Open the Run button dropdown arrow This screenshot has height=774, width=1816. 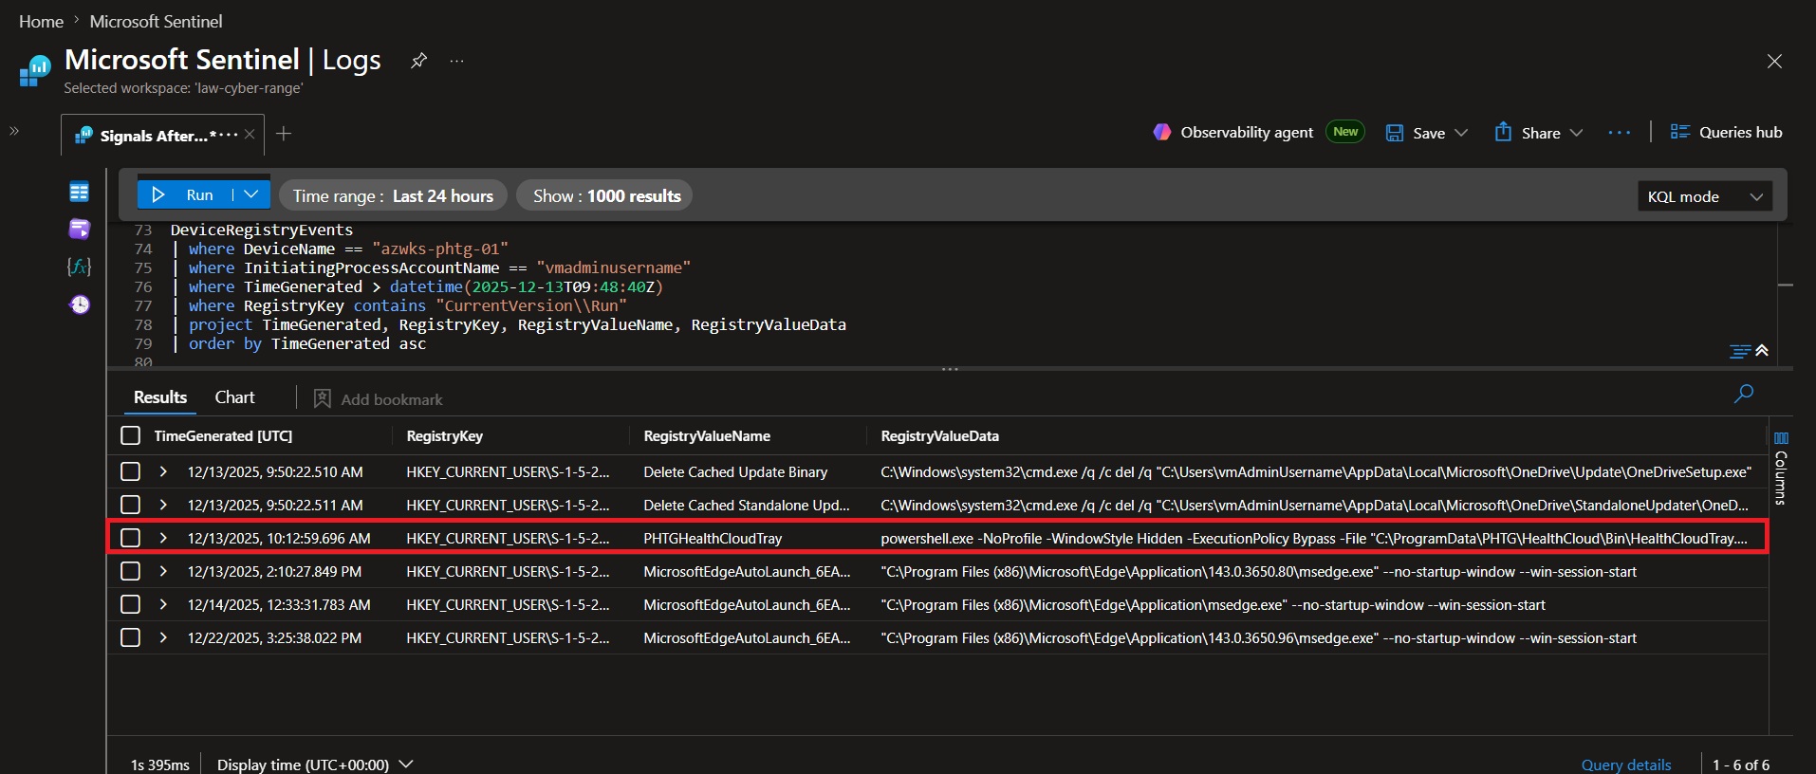pos(251,194)
